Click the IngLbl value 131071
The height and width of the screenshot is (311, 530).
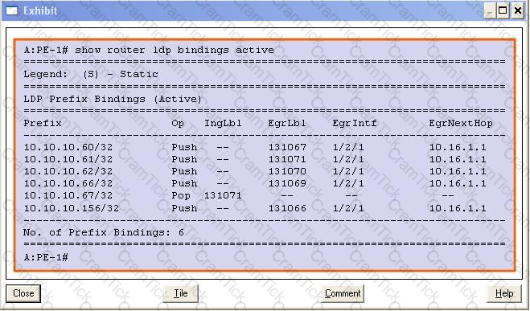[223, 195]
